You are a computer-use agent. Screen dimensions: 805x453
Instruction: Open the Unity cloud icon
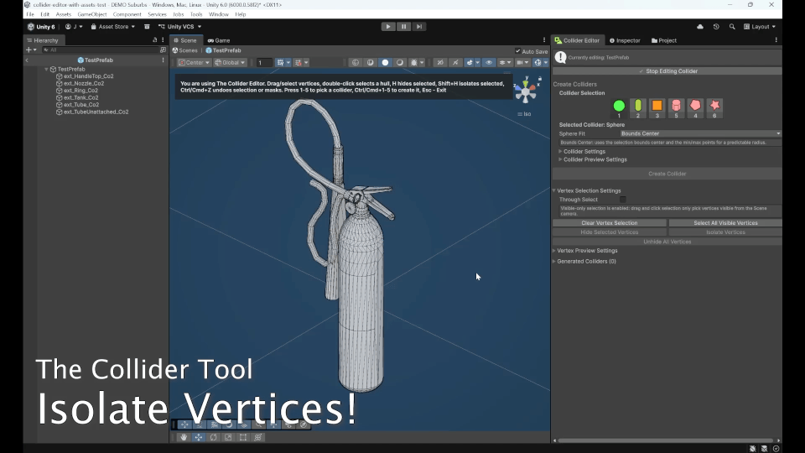coord(700,27)
